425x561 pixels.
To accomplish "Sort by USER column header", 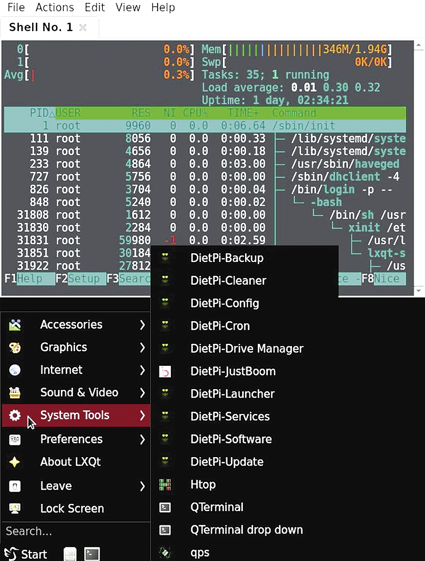I will [x=68, y=113].
